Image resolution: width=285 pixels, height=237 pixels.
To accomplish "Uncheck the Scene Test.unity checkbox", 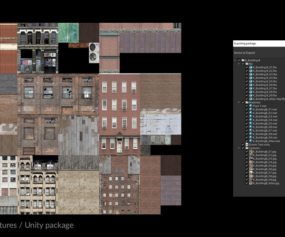I will [x=243, y=145].
